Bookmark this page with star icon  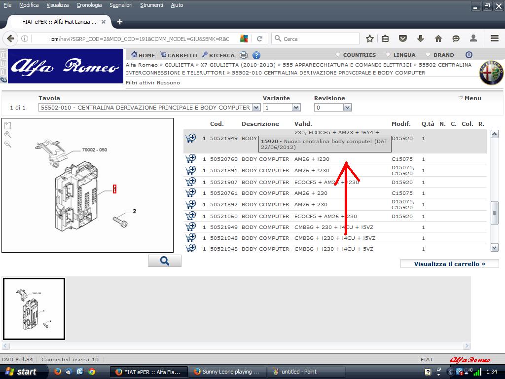click(x=370, y=38)
